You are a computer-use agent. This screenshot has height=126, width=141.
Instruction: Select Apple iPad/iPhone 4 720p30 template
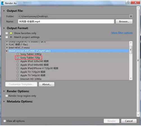(39, 68)
